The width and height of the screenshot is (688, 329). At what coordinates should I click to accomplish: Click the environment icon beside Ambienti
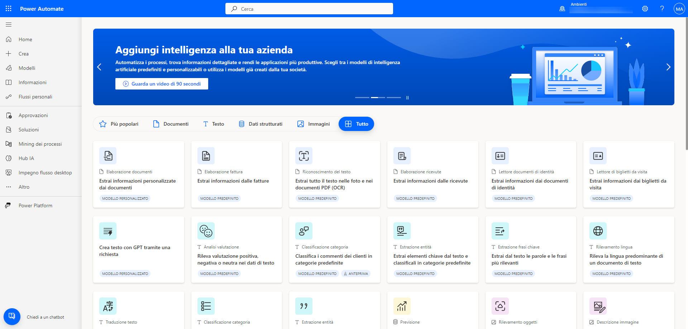point(562,9)
